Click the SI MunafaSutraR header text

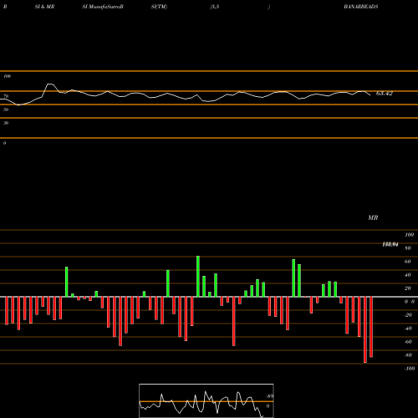point(103,7)
